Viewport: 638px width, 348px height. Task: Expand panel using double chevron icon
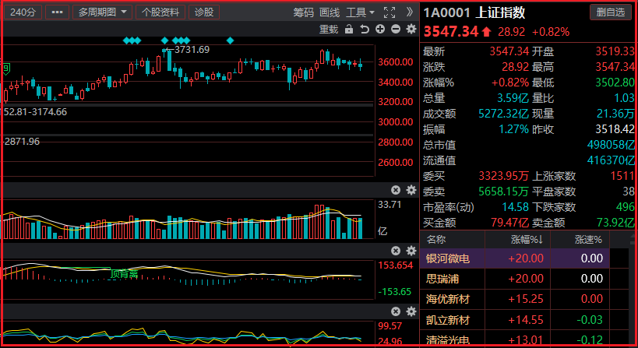pos(410,12)
